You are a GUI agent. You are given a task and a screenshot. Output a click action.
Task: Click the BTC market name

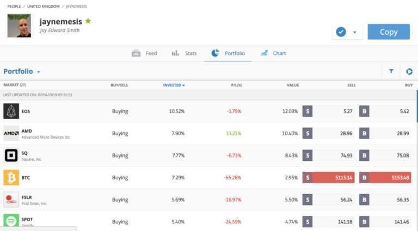pyautogui.click(x=26, y=178)
